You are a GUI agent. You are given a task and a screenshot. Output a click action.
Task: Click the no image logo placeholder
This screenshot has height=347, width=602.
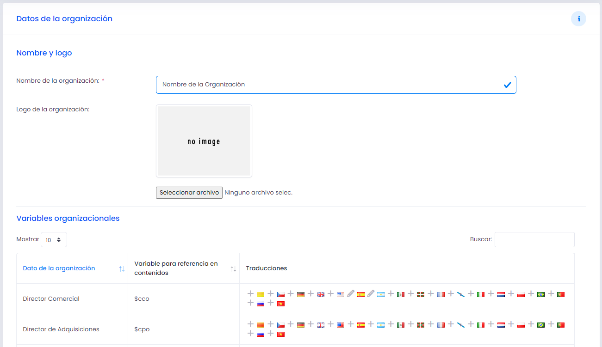tap(204, 141)
